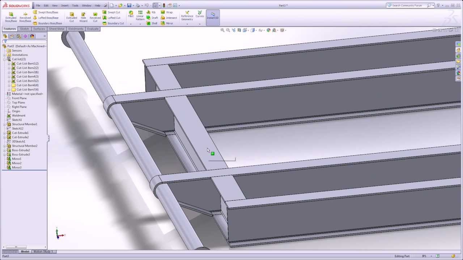Viewport: 463px width, 260px height.
Task: Expand the Boss-Extrude2 feature node
Action: [x=4, y=150]
